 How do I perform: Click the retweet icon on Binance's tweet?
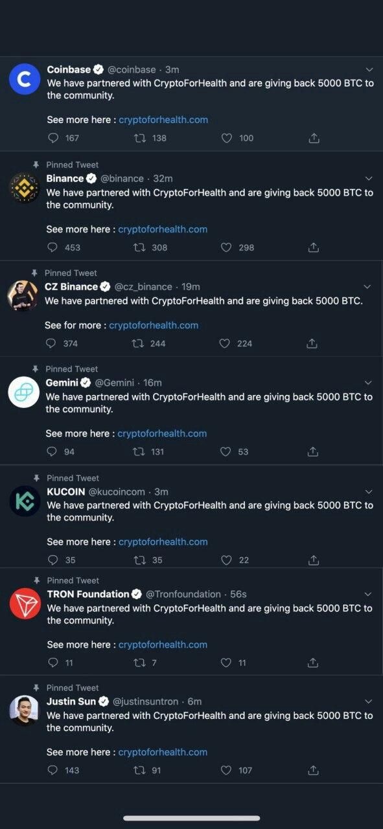point(138,247)
